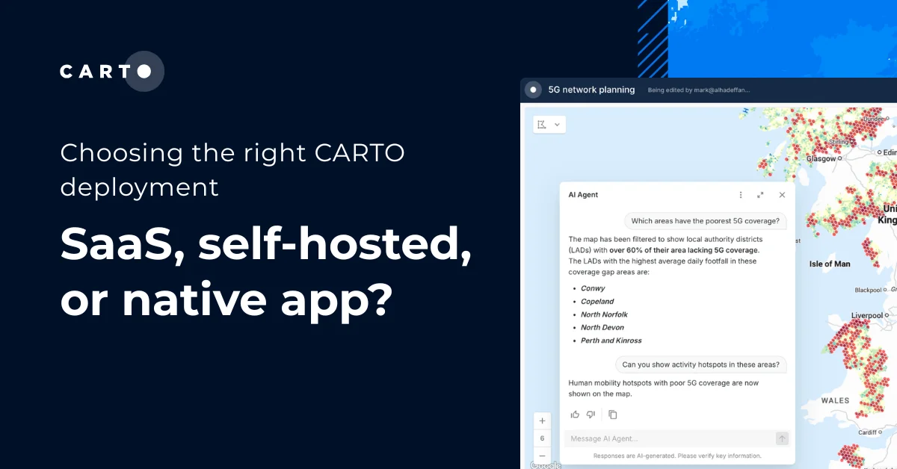Click 'Choosing the right CARTO deployment' subtitle

tap(232, 169)
